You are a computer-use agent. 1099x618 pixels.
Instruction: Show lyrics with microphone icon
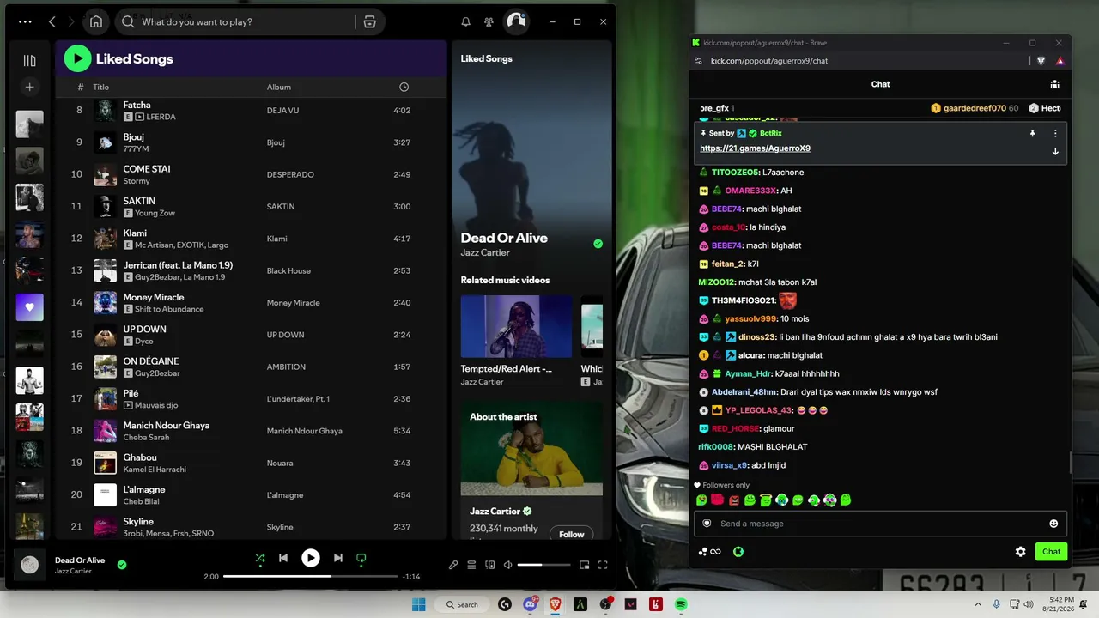click(453, 565)
